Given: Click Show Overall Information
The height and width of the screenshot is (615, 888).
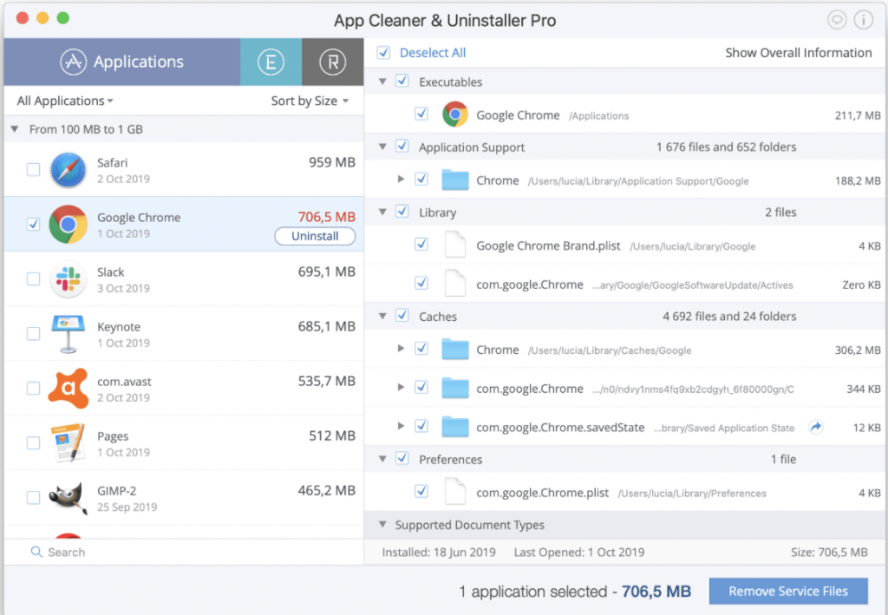Looking at the screenshot, I should [799, 52].
